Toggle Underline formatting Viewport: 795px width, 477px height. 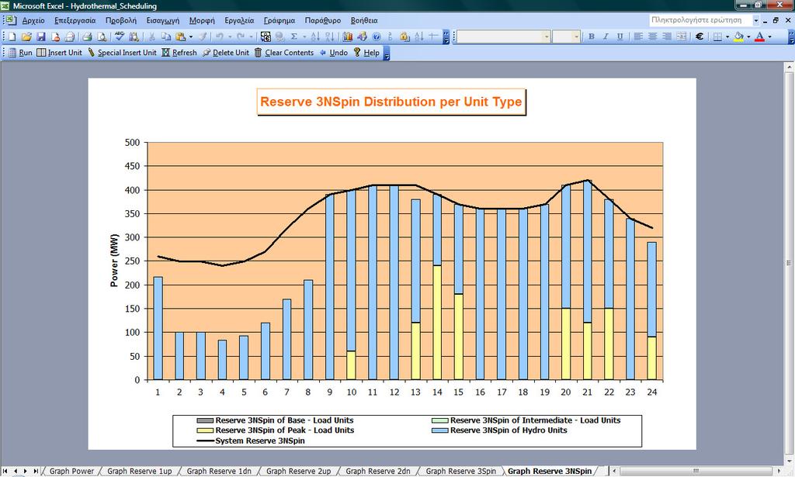620,36
